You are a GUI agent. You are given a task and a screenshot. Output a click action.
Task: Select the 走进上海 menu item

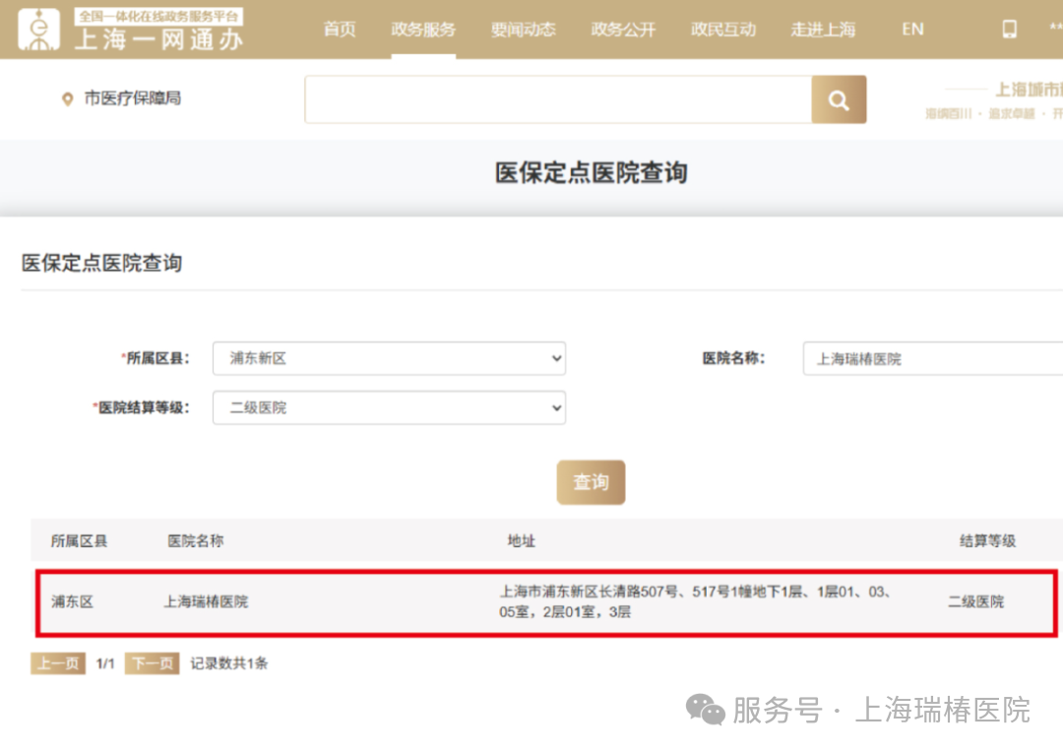click(823, 30)
